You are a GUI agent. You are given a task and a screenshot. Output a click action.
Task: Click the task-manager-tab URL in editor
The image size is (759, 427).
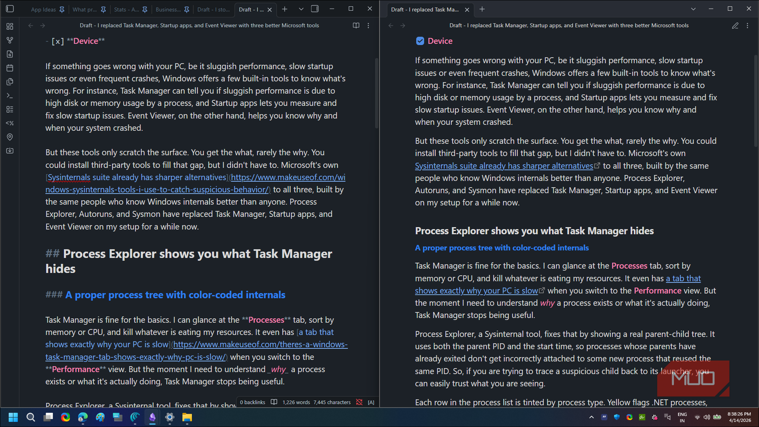point(196,351)
